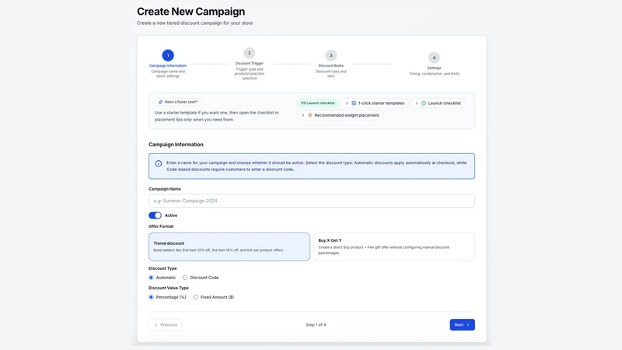Click the Previous button
Viewport: 622px width, 350px height.
click(166, 324)
